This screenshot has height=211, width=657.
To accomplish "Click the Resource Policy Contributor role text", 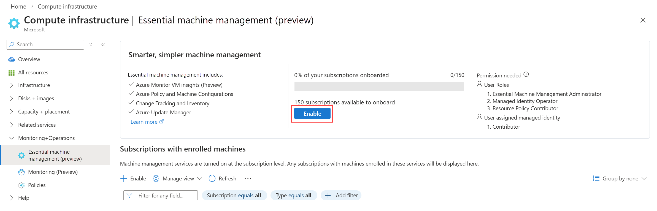I will pyautogui.click(x=525, y=108).
